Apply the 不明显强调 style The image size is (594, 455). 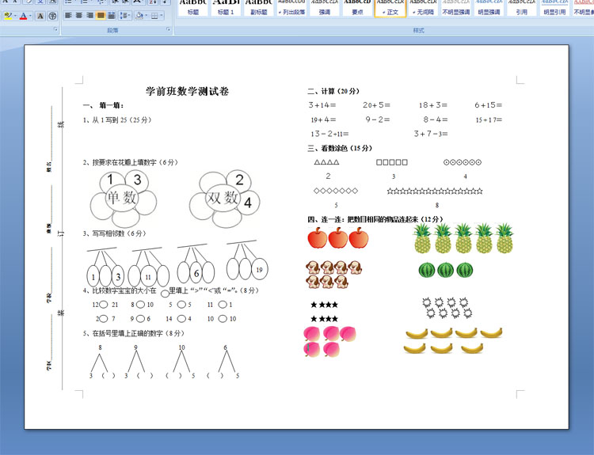point(456,8)
